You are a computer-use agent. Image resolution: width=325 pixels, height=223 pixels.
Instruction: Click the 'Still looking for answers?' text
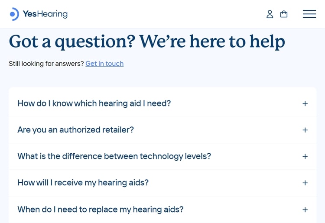46,64
